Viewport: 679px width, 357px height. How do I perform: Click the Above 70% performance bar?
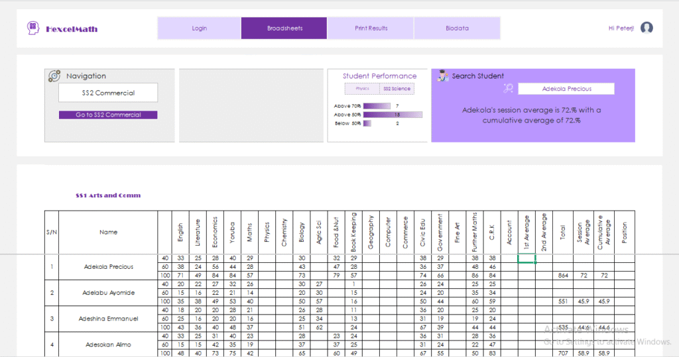[x=377, y=106]
